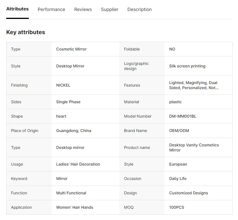This screenshot has height=220, width=238.
Task: Click the truncated Features value text
Action: [x=194, y=85]
